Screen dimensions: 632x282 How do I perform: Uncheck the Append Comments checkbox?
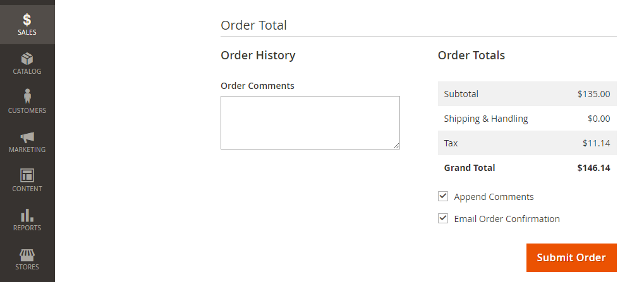coord(443,196)
